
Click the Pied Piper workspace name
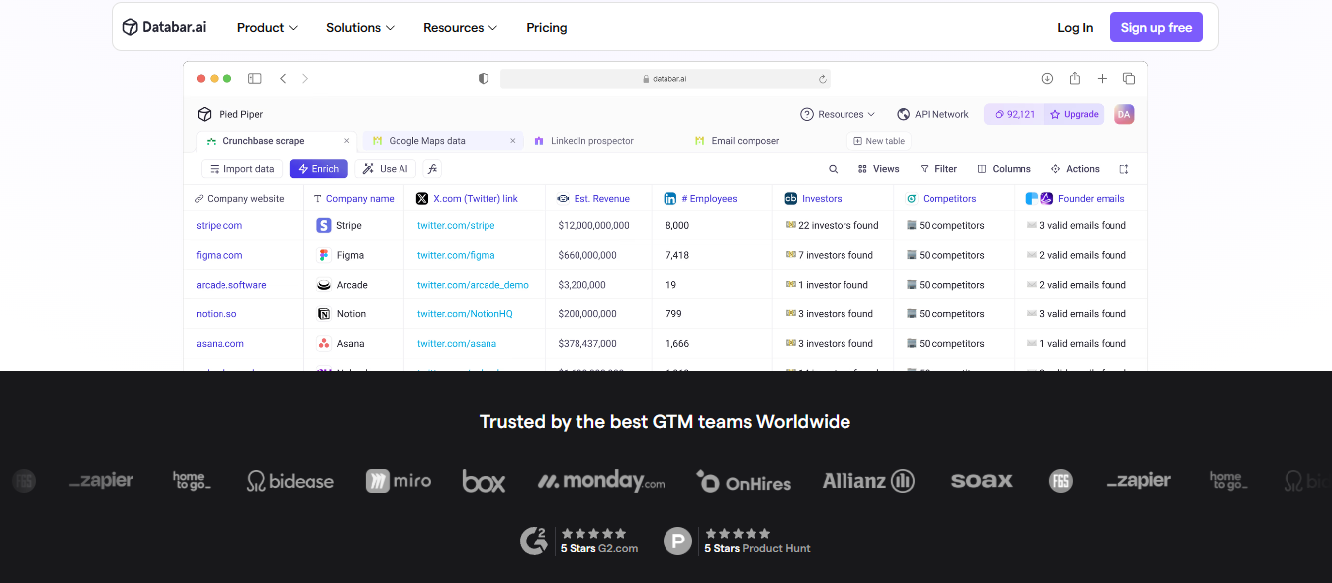(x=240, y=114)
